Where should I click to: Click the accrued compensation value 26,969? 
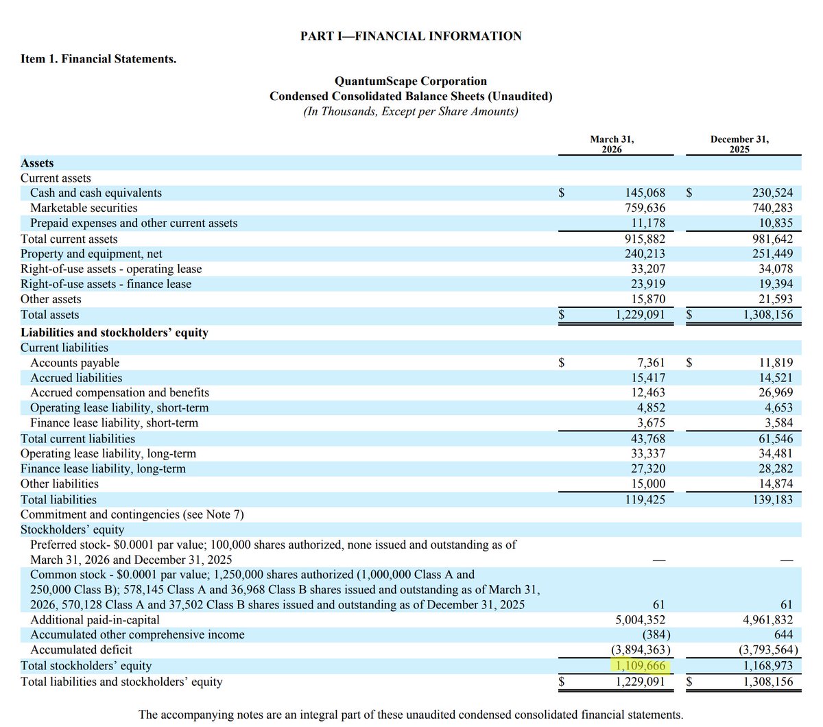coord(774,393)
